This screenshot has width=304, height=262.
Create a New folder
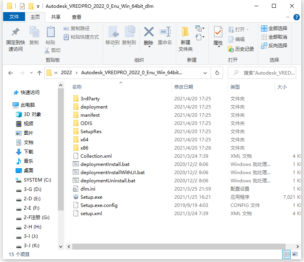186,39
